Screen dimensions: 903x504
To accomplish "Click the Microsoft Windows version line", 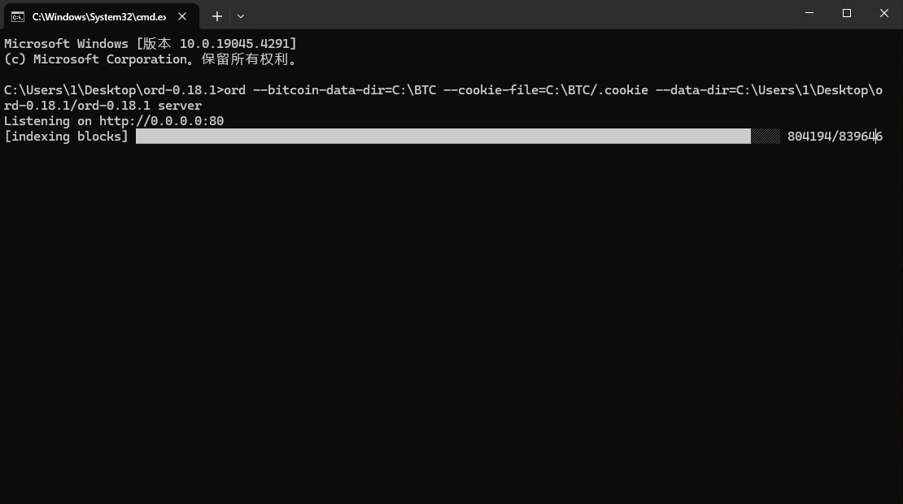I will click(150, 44).
